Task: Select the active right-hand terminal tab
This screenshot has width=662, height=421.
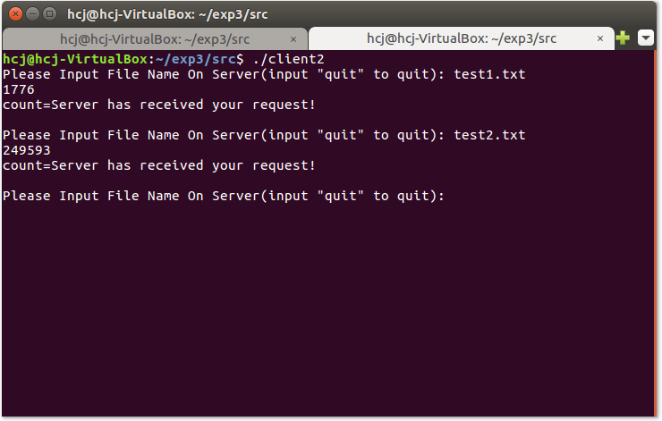Action: point(462,38)
